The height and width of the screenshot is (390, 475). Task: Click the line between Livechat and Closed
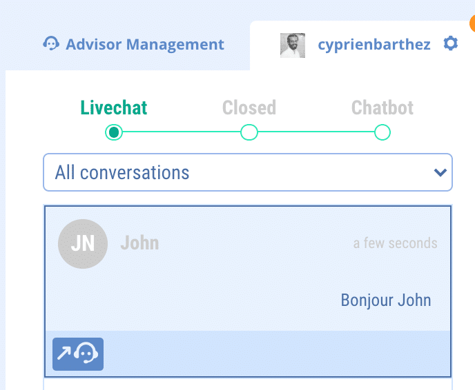coord(181,132)
